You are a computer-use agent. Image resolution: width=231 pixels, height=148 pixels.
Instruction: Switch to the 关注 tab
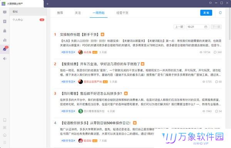pyautogui.click(x=78, y=13)
